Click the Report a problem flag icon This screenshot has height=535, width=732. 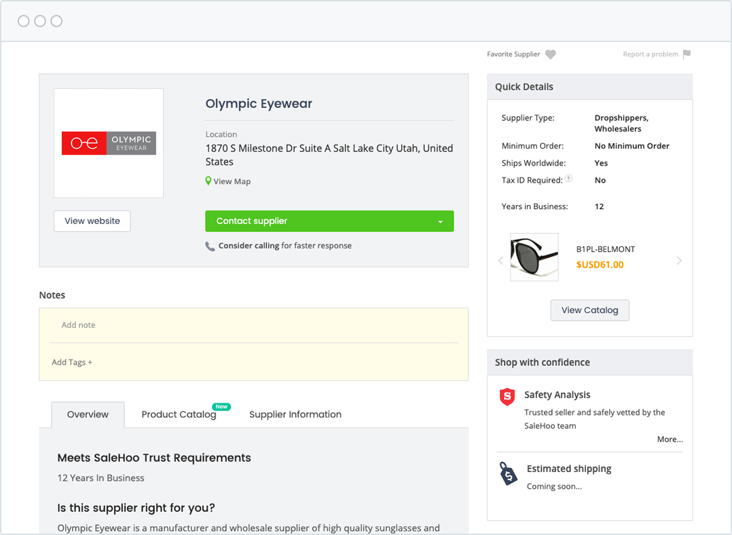687,54
